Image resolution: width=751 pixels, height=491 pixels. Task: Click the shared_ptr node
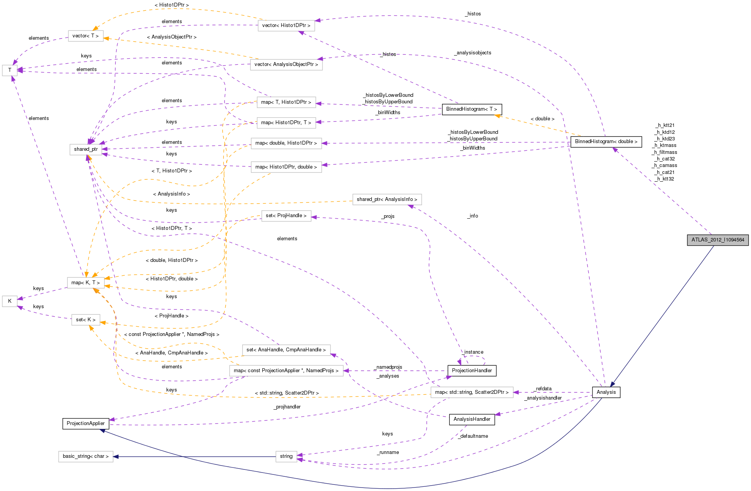click(x=86, y=149)
